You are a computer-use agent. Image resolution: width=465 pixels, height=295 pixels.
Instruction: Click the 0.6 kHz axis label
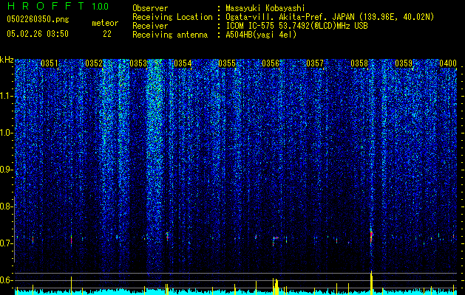tap(7, 280)
